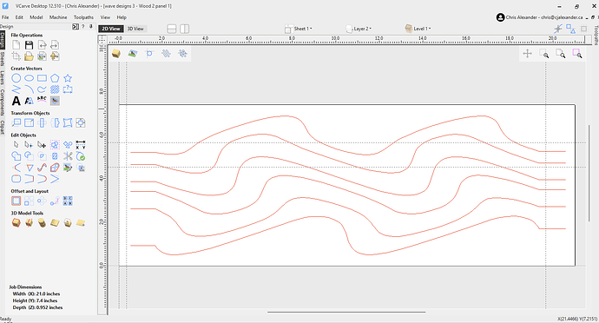Select the Draw Text tool
The height and width of the screenshot is (323, 599).
click(x=16, y=101)
